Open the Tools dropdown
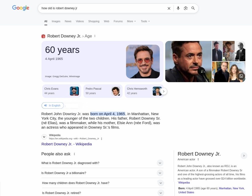The height and width of the screenshot is (196, 252). (145, 21)
